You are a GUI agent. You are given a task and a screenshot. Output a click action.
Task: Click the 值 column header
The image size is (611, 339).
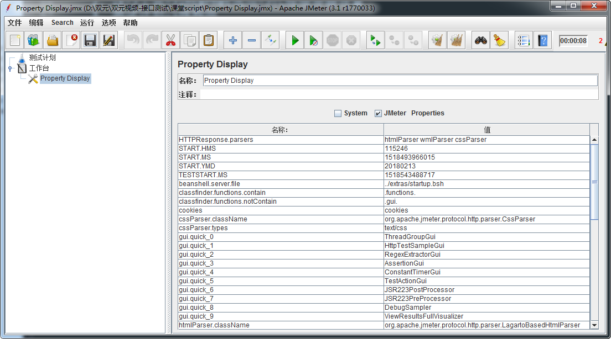(x=486, y=129)
